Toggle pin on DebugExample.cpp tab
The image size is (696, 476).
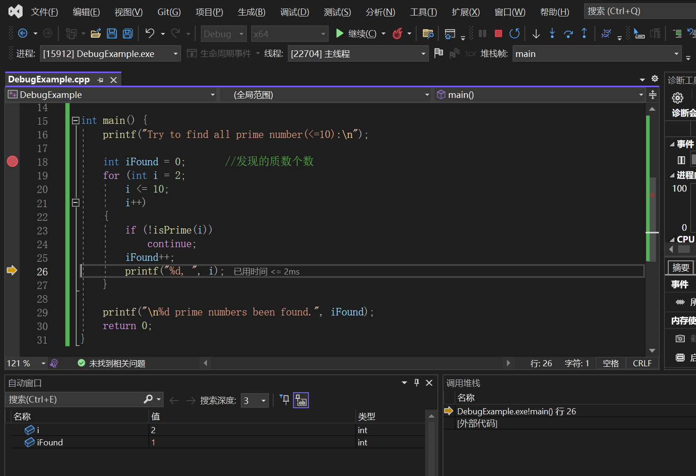[100, 80]
